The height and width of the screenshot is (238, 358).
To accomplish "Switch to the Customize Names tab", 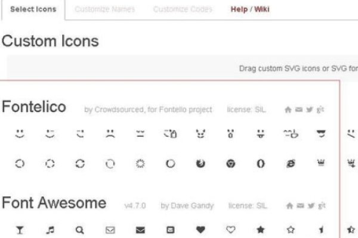I will pyautogui.click(x=105, y=10).
